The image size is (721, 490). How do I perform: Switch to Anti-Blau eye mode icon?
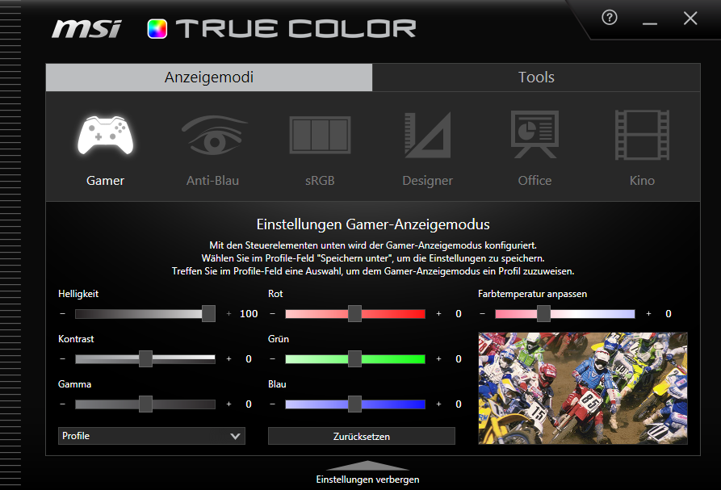212,136
